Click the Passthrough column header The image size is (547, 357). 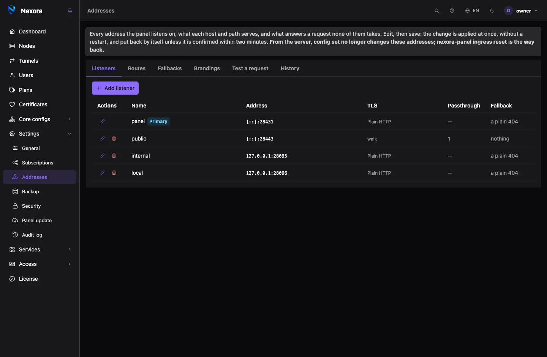tap(464, 106)
